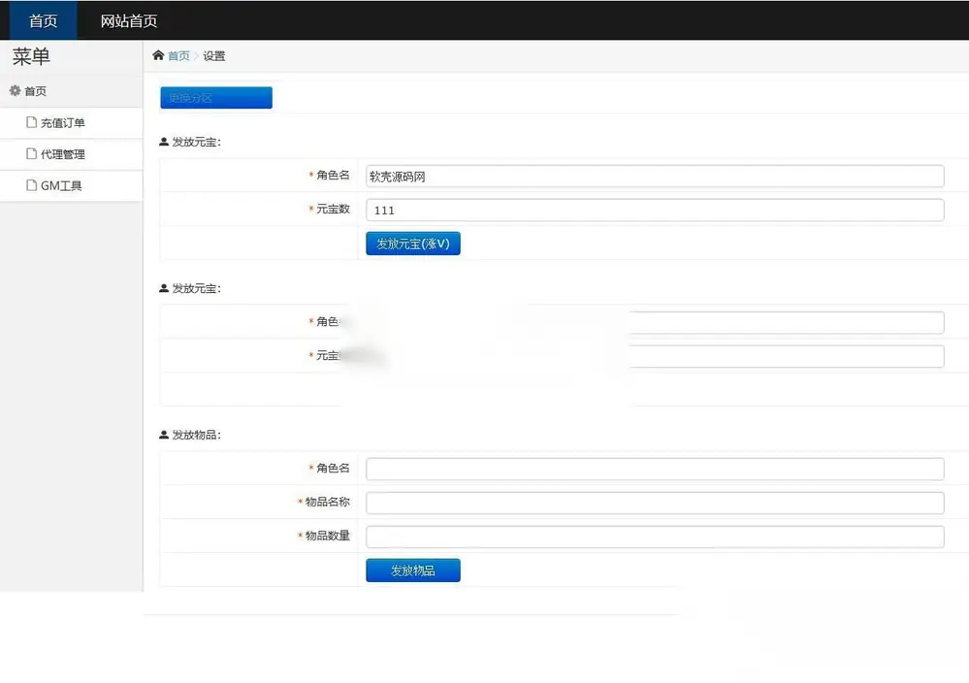This screenshot has height=683, width=969.
Task: Select the 首页 tab in the top bar
Action: (44, 20)
